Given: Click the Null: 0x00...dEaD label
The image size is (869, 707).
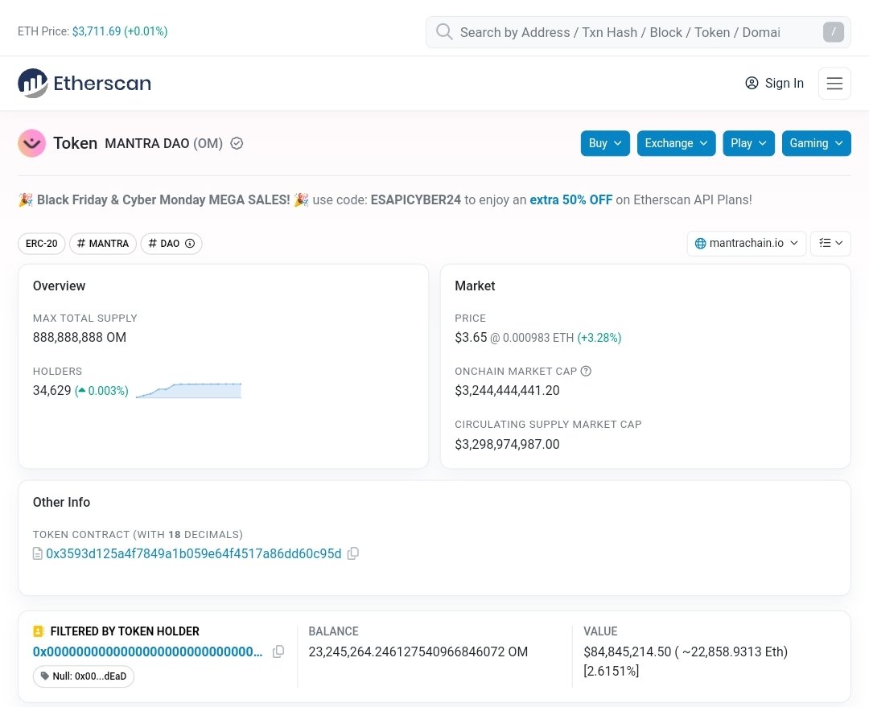Looking at the screenshot, I should click(x=84, y=676).
